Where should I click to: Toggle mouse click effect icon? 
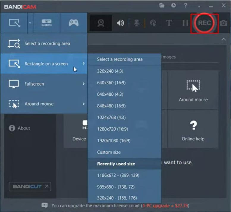(x=153, y=23)
